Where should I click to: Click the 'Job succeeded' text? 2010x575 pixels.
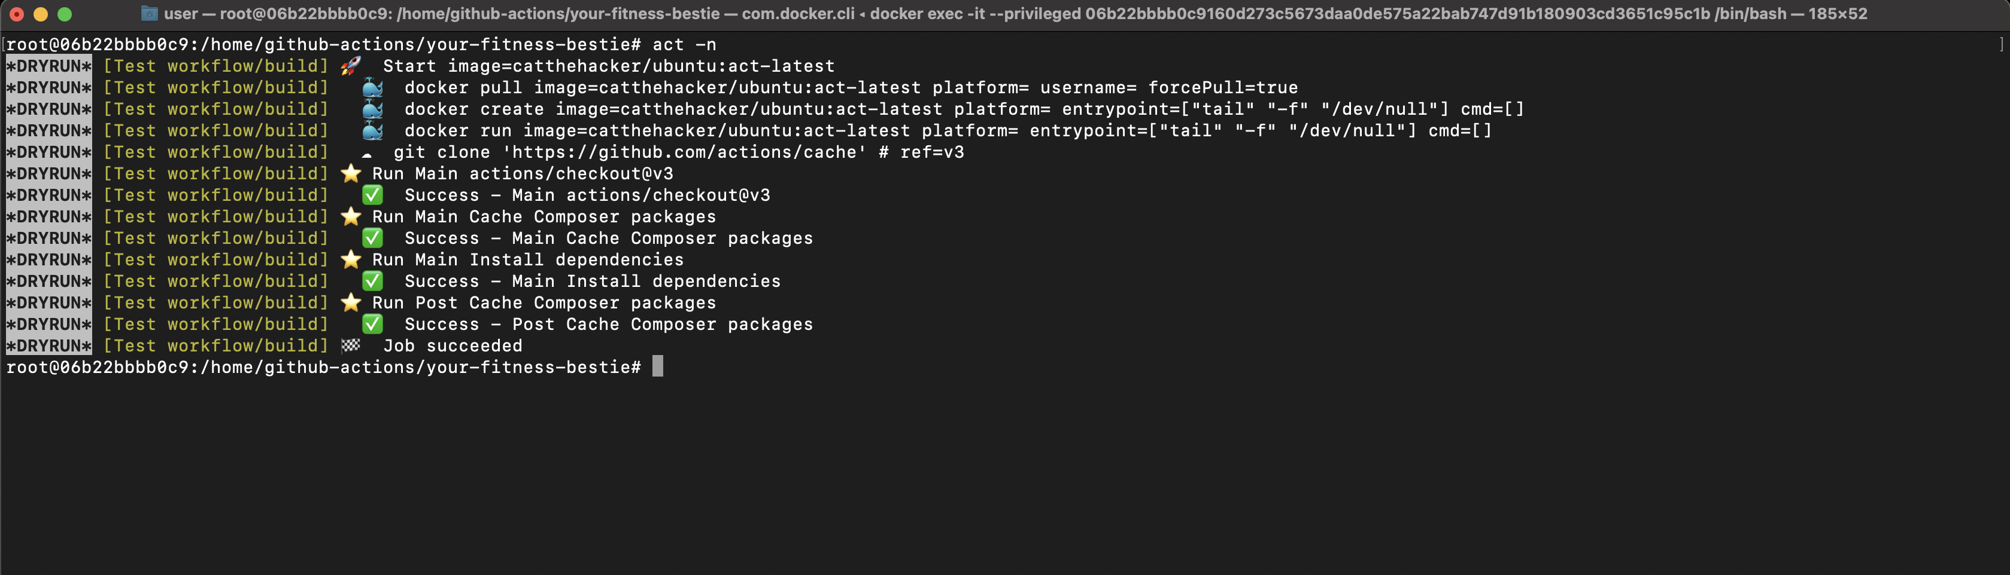click(x=453, y=345)
